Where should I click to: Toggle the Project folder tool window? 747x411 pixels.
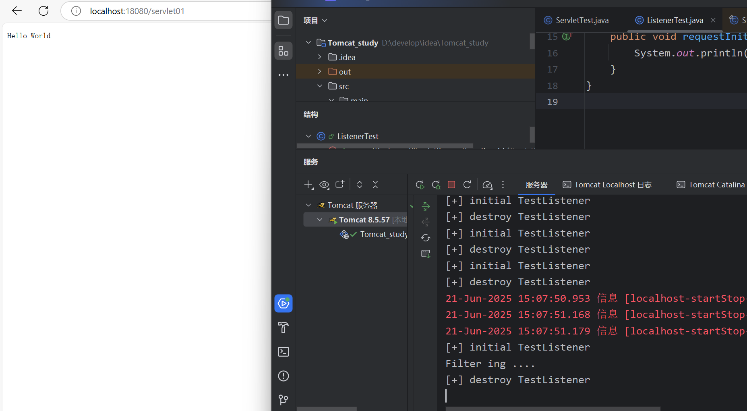coord(283,20)
